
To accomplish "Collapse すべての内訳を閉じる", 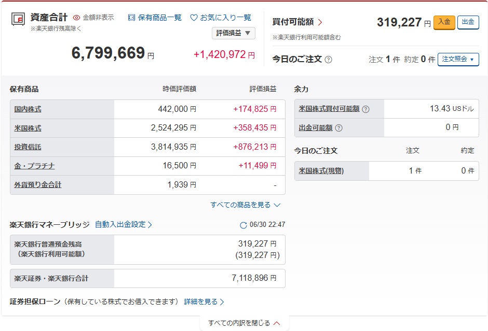I will [245, 323].
